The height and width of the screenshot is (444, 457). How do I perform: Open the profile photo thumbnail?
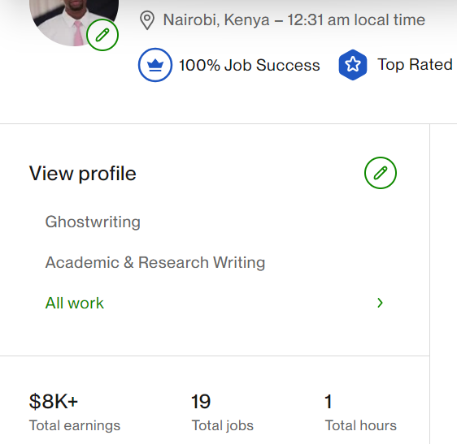click(x=74, y=20)
